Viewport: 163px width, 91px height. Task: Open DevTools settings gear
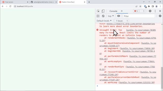point(150,11)
